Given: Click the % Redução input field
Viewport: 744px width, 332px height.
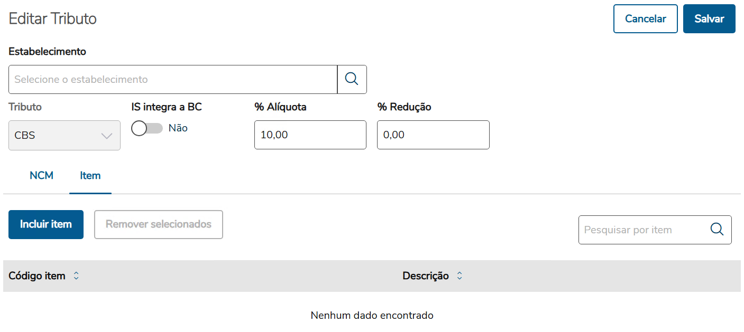Looking at the screenshot, I should tap(433, 135).
